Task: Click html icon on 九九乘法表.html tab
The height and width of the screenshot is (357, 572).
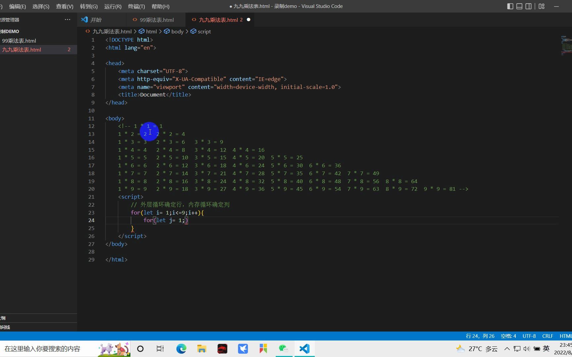Action: 194,20
